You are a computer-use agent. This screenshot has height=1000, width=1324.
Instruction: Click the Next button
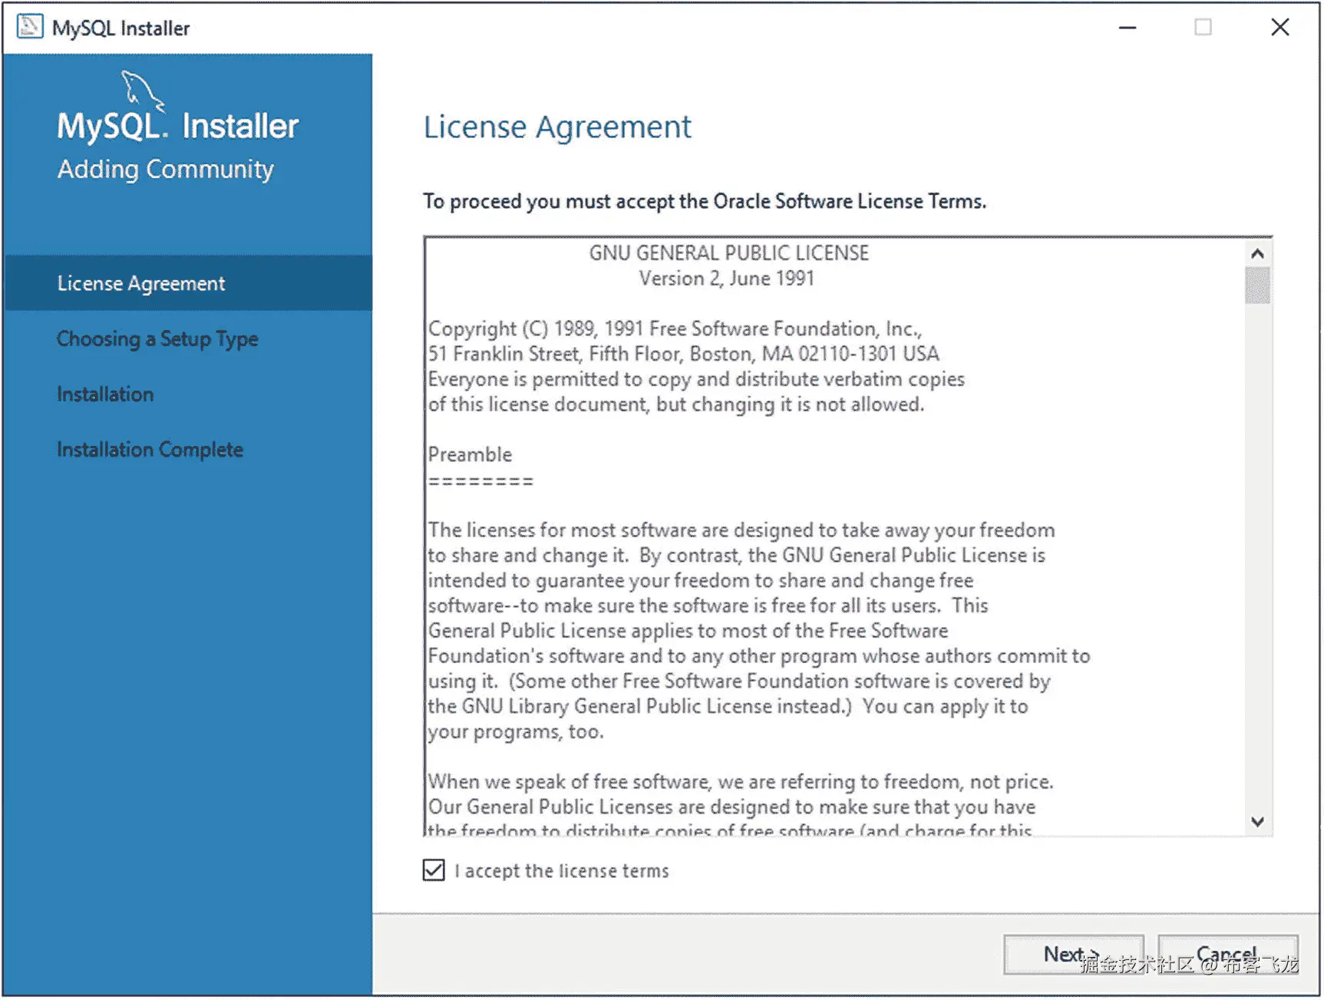point(1073,954)
